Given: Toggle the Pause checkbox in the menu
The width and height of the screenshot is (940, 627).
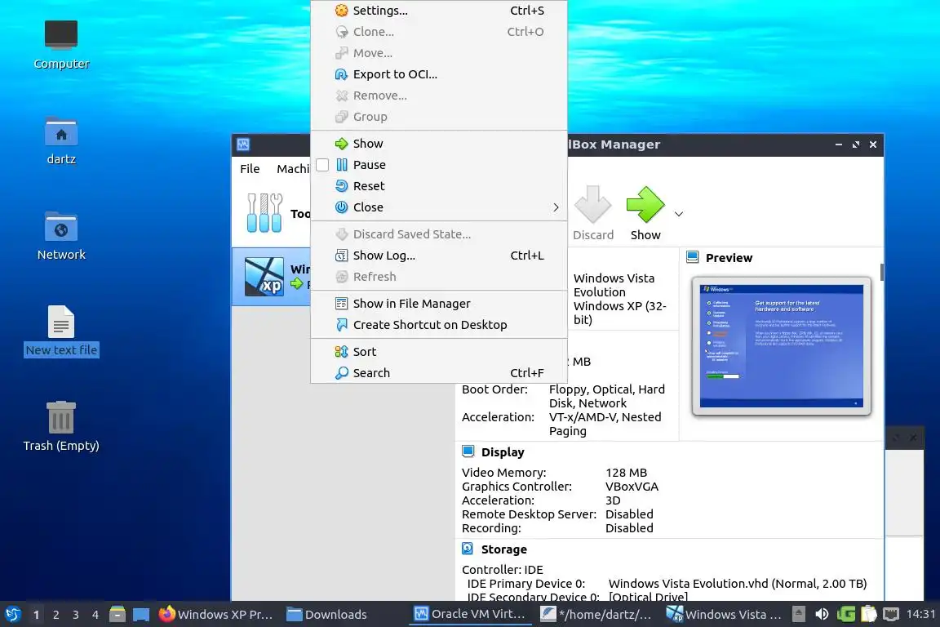Looking at the screenshot, I should click(x=322, y=164).
